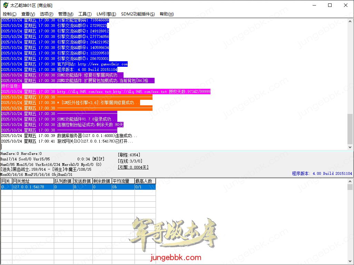Viewport: 354px width, 265px height.
Task: Click the 平均流量 column header
Action: point(122,181)
